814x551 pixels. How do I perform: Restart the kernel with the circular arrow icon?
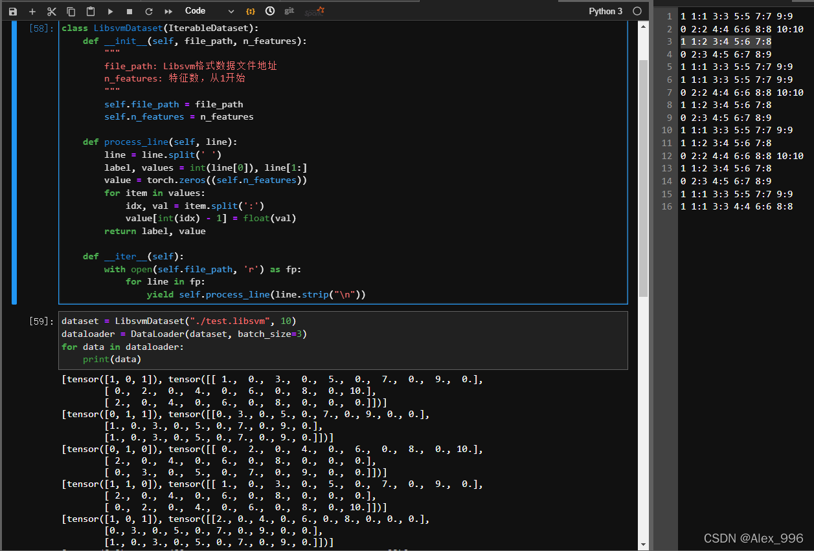[149, 12]
